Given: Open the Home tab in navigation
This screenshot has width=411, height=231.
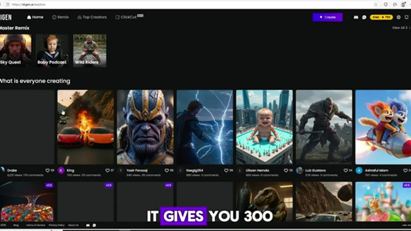Looking at the screenshot, I should pyautogui.click(x=35, y=17).
